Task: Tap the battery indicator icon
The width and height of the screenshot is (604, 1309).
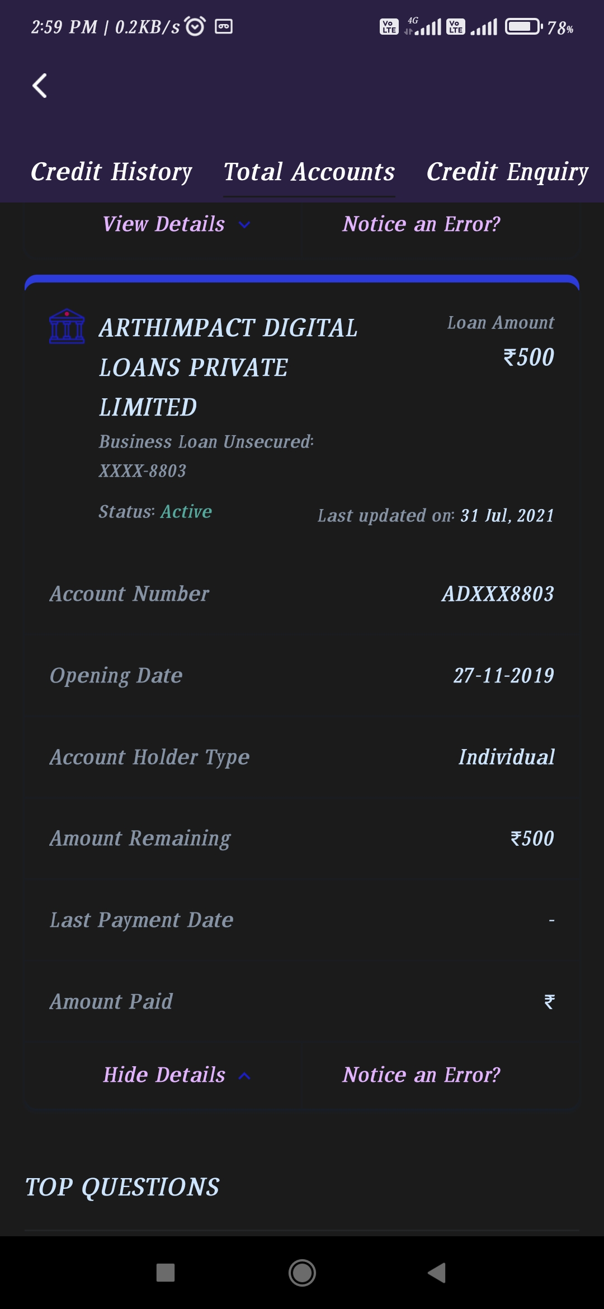Action: [523, 27]
